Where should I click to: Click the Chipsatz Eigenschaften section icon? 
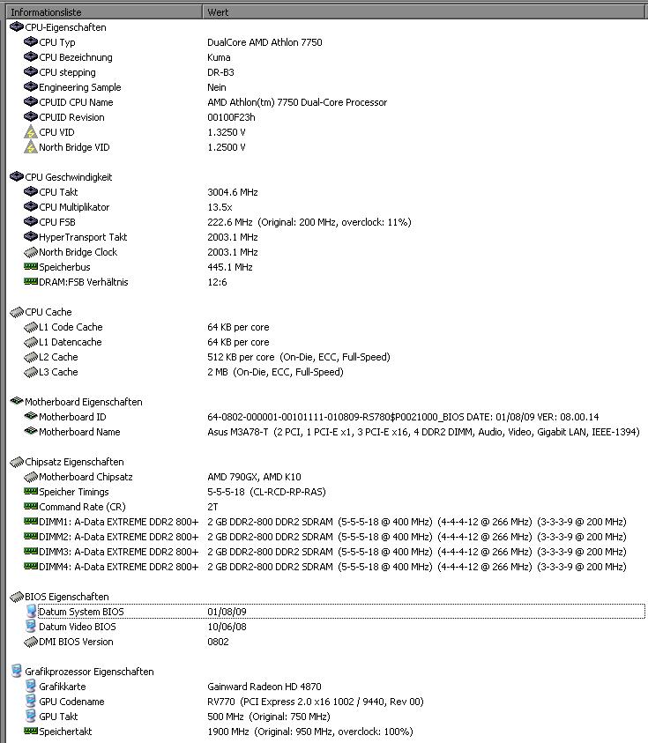[16, 462]
